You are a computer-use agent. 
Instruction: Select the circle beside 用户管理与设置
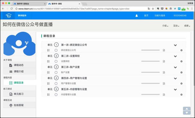56,83
